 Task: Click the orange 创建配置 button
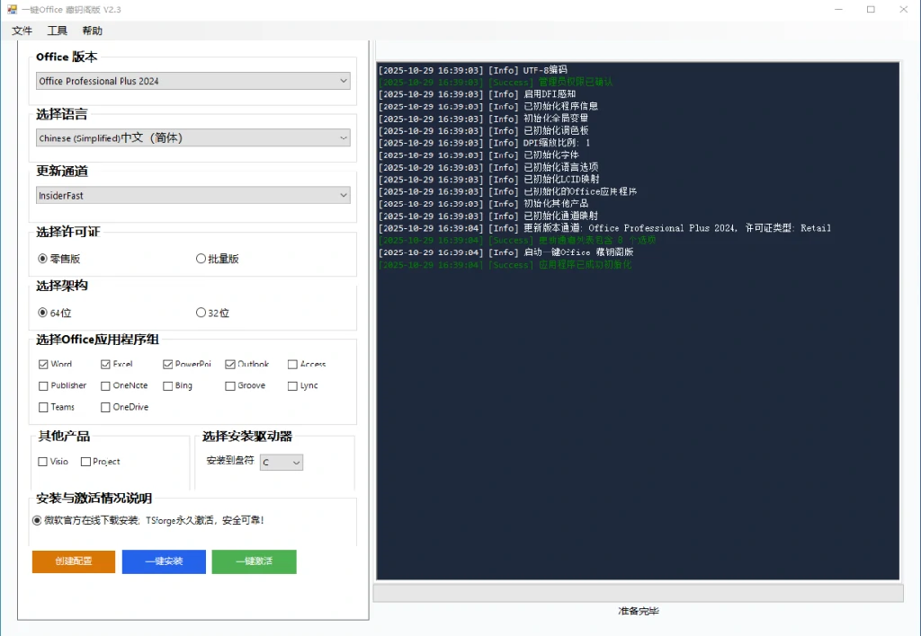(73, 561)
